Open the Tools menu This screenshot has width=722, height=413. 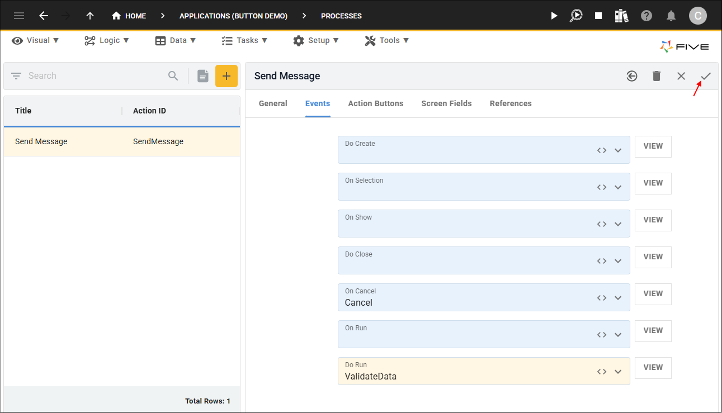[387, 40]
